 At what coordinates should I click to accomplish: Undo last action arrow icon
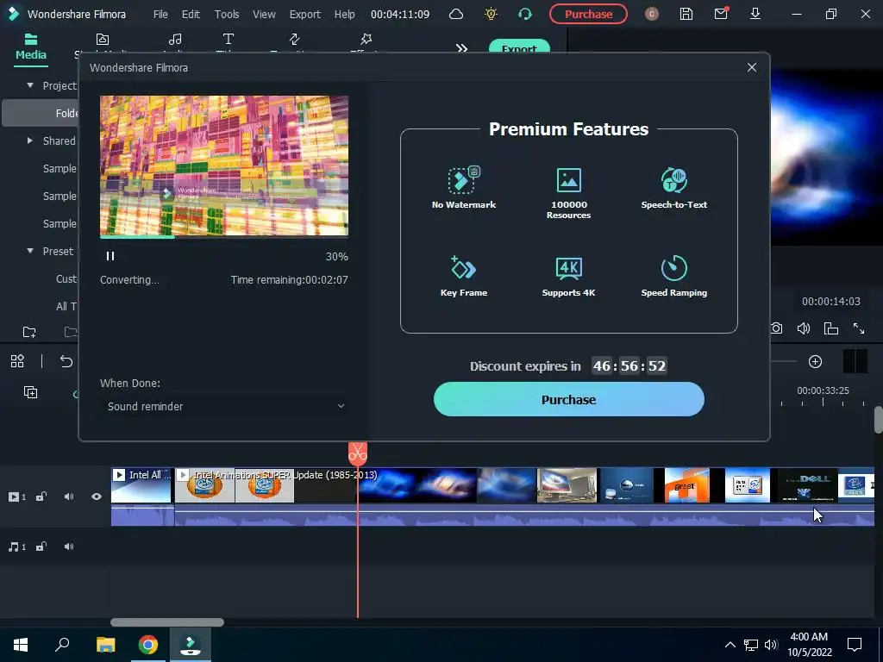(x=66, y=361)
